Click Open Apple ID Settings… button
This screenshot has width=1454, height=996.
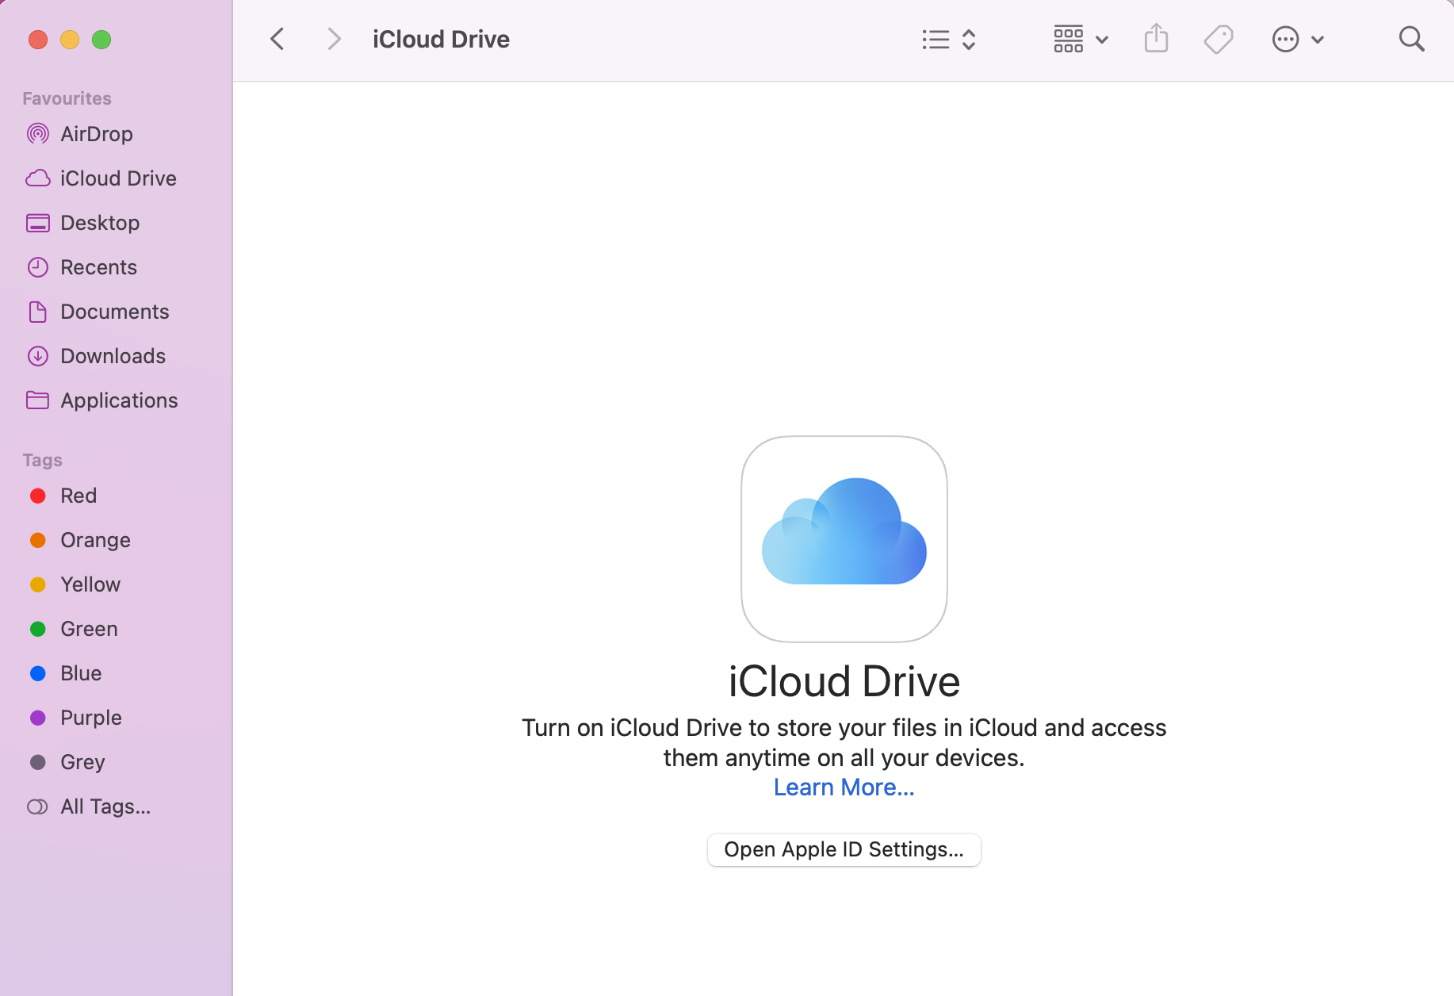click(x=844, y=849)
